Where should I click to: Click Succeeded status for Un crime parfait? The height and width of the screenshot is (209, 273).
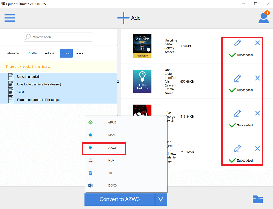[241, 55]
